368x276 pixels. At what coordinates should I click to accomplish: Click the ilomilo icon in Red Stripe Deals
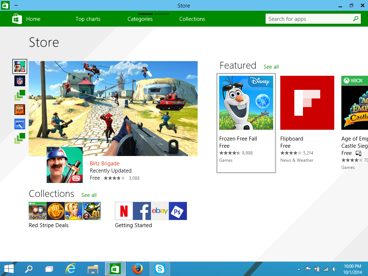click(38, 211)
